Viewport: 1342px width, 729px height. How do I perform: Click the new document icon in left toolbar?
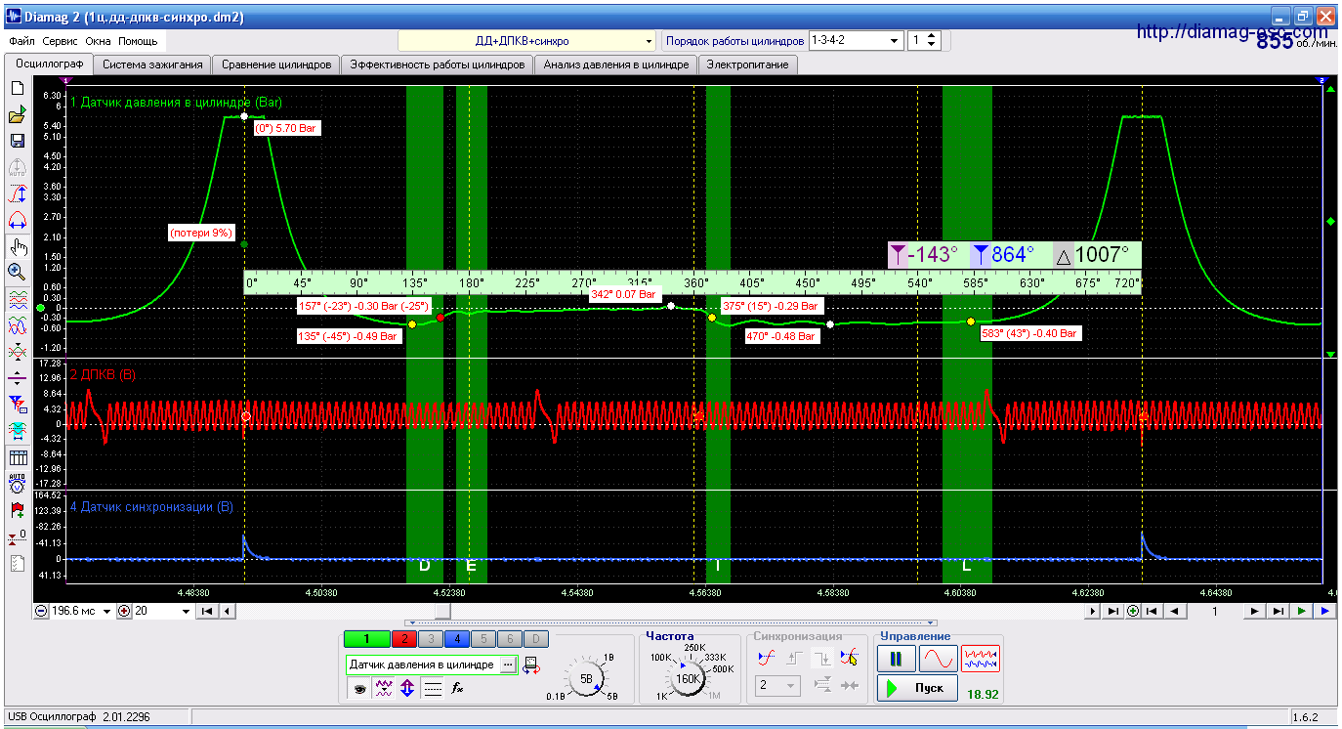[17, 88]
